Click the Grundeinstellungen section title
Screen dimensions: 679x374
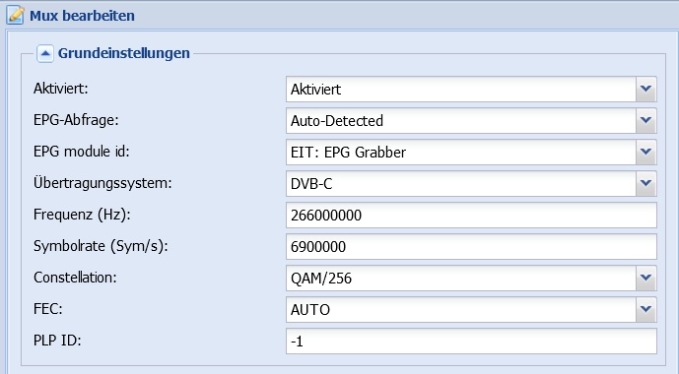[x=124, y=53]
